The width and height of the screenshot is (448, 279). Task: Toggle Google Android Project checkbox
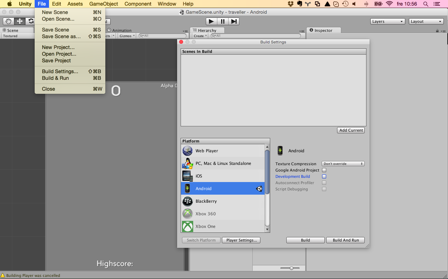[324, 170]
